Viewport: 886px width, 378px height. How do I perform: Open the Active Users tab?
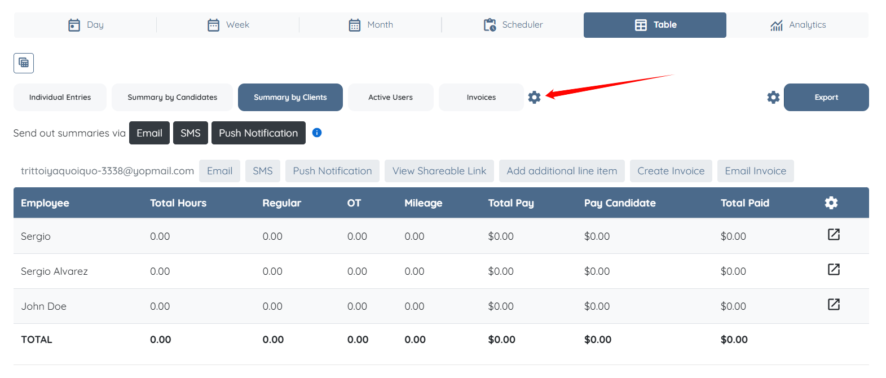click(x=390, y=97)
